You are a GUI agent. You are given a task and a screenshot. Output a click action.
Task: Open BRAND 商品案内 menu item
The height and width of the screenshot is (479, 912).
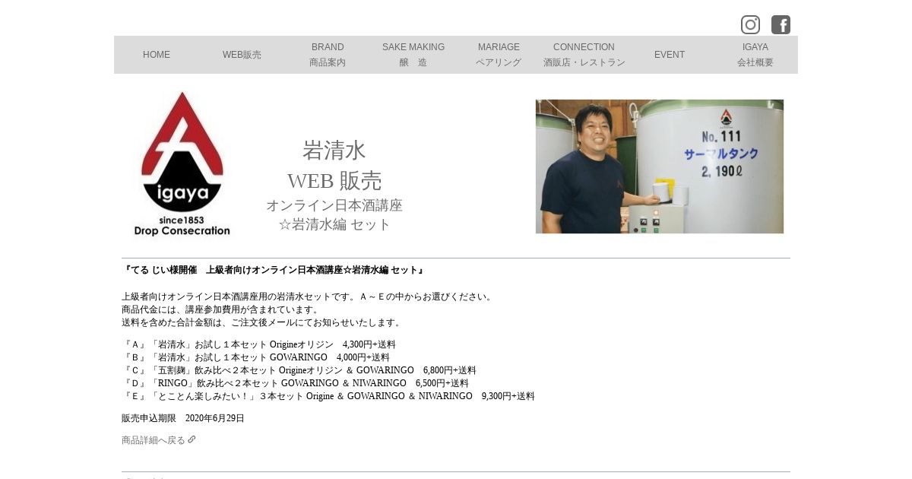328,55
